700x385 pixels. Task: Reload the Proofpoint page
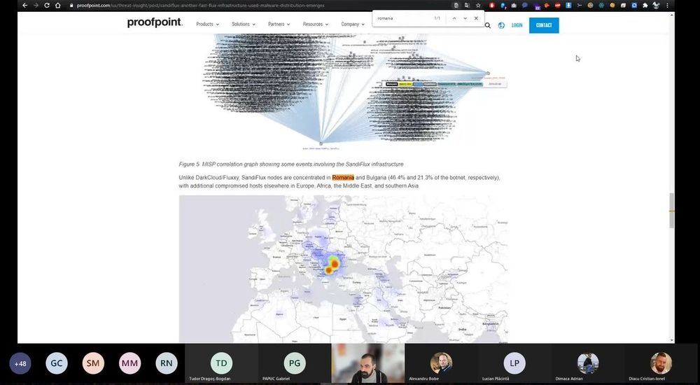point(47,6)
